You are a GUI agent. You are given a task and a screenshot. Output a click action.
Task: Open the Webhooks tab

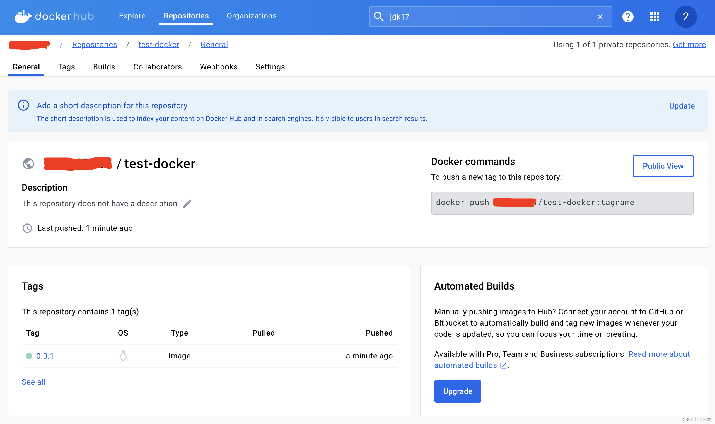click(218, 67)
